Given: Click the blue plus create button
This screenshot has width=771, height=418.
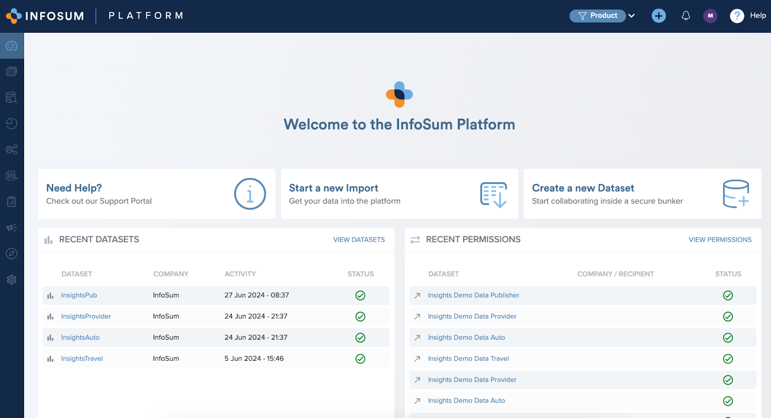Looking at the screenshot, I should point(659,16).
